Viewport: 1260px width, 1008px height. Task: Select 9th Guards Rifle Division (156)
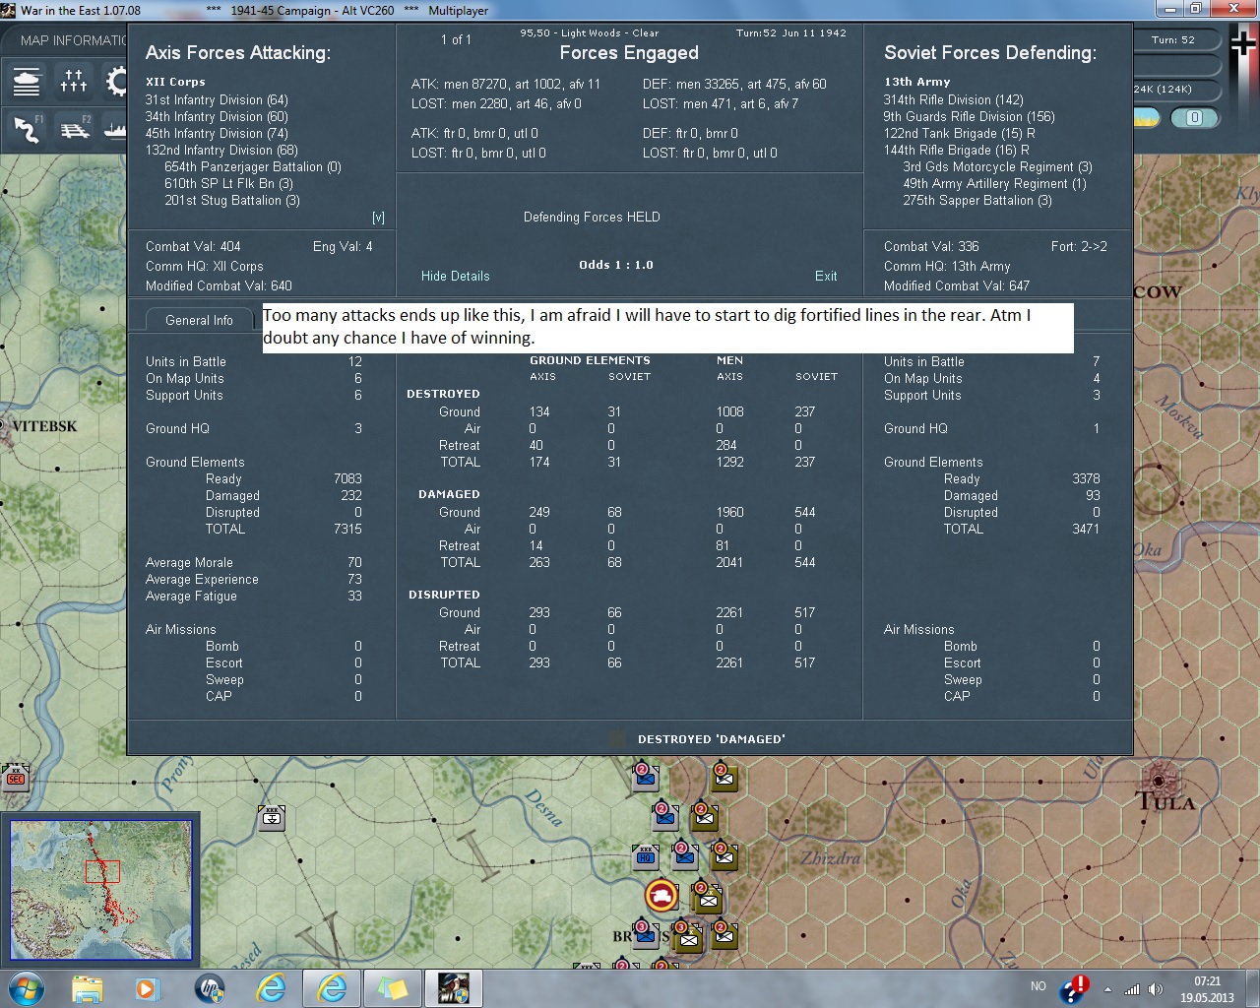(x=969, y=117)
